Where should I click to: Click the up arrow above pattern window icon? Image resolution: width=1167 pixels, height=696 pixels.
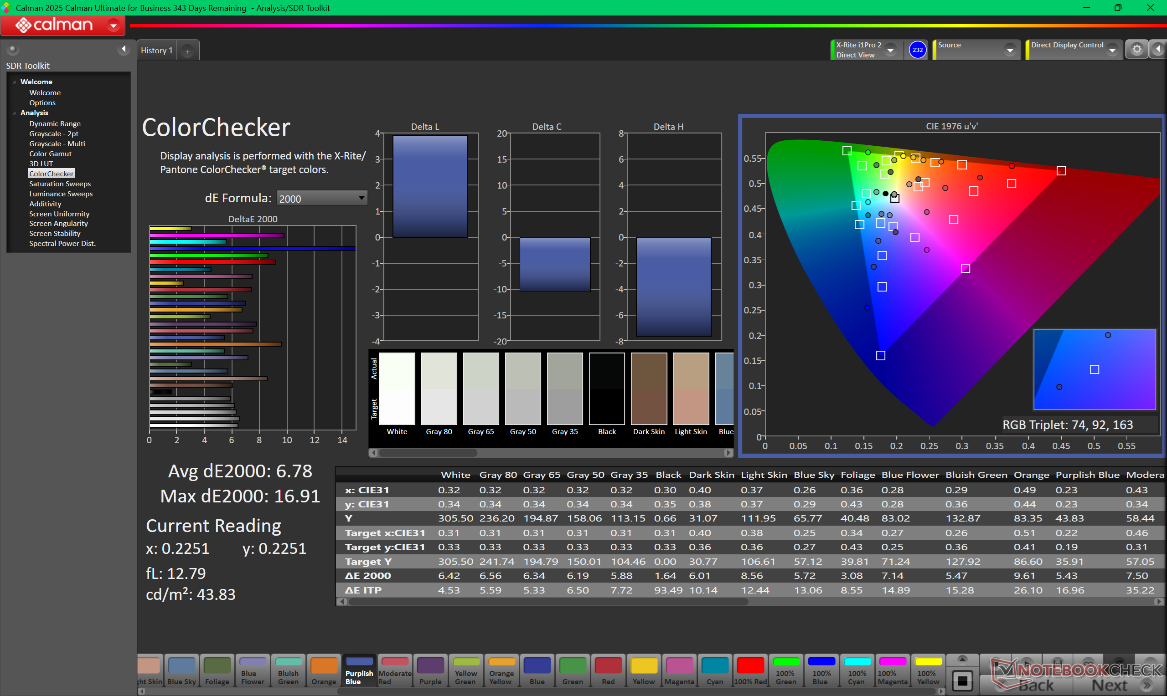coord(962,660)
